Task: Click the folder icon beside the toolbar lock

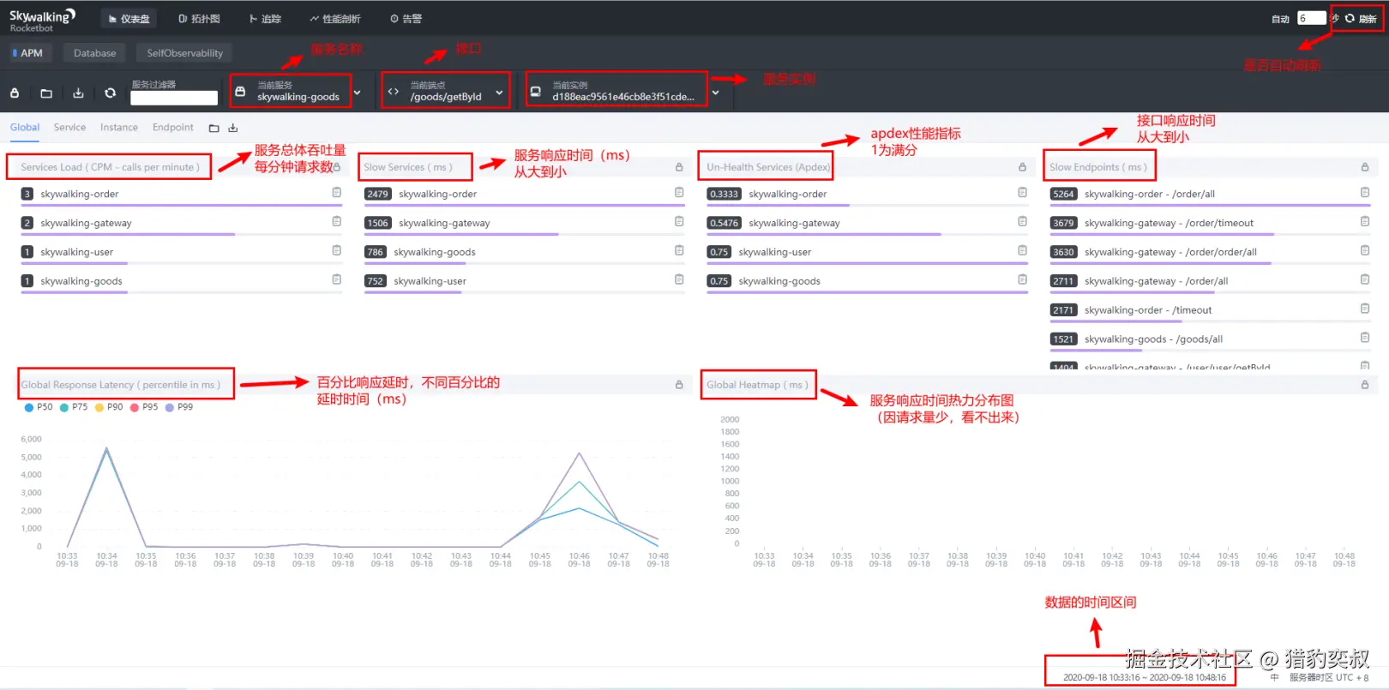Action: 46,93
